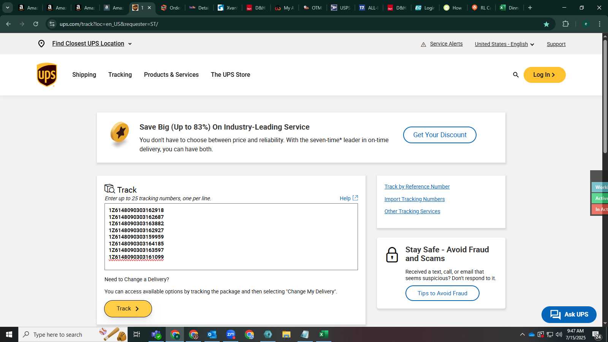Open Excel from taskbar
Image resolution: width=608 pixels, height=342 pixels.
point(324,334)
